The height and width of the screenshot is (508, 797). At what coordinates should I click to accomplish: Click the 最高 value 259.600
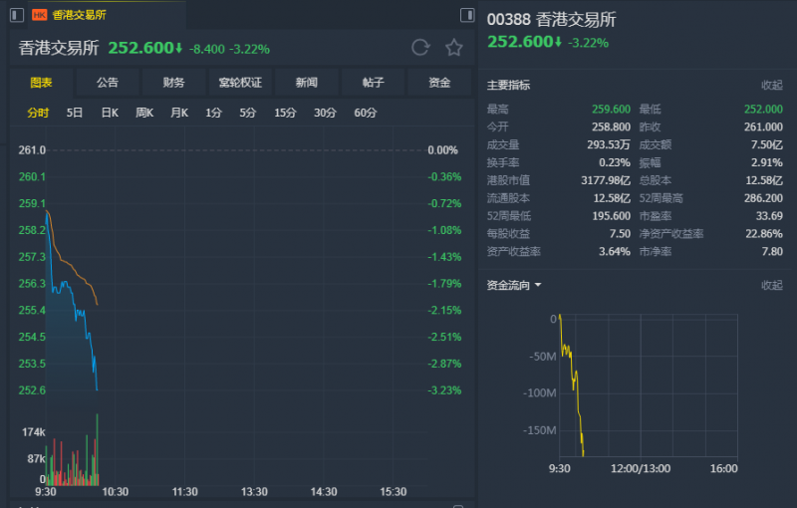pyautogui.click(x=611, y=110)
